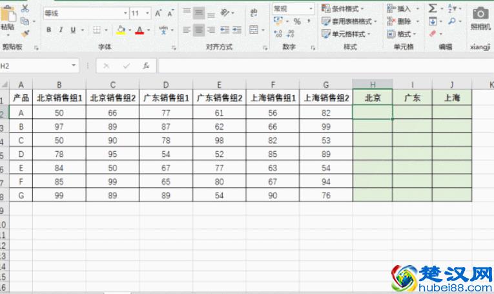Select column H header
Screen dimensions: 494x294
click(x=373, y=85)
